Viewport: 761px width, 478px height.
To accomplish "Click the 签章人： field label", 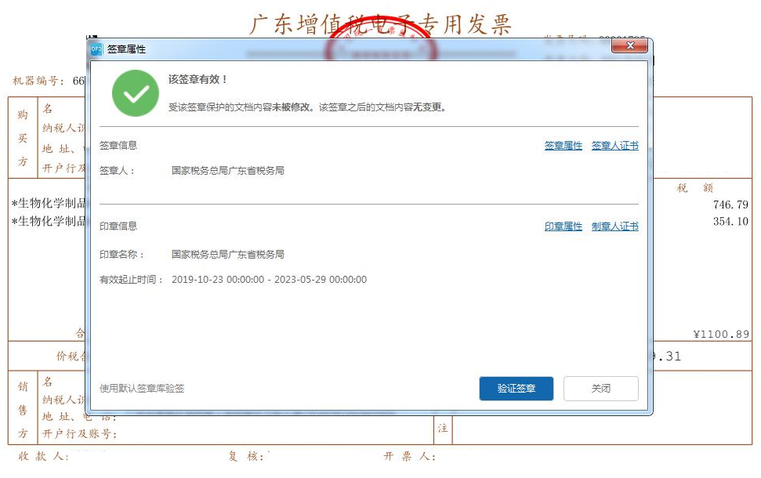I will point(117,170).
